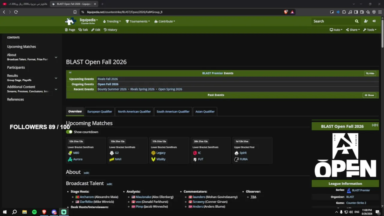Expand Additional Content in contents sidebar
The image size is (384, 216).
tap(56, 89)
